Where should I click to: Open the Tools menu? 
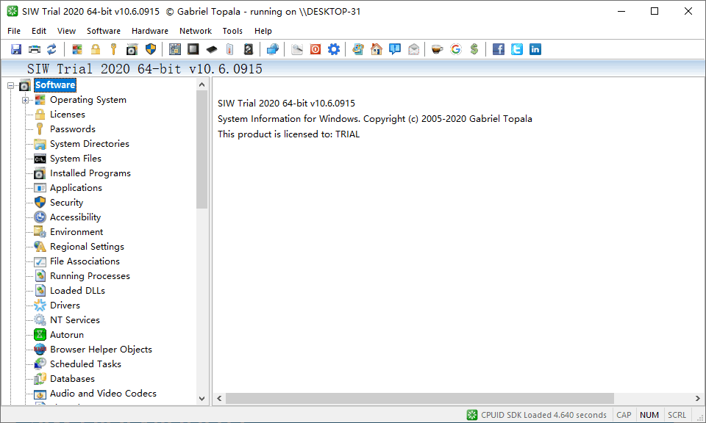232,31
